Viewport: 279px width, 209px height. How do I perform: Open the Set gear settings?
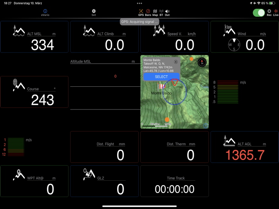[94, 11]
